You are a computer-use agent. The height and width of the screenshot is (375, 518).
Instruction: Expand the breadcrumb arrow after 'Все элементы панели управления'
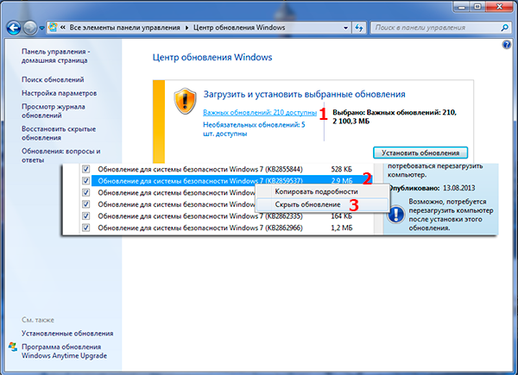click(x=189, y=27)
